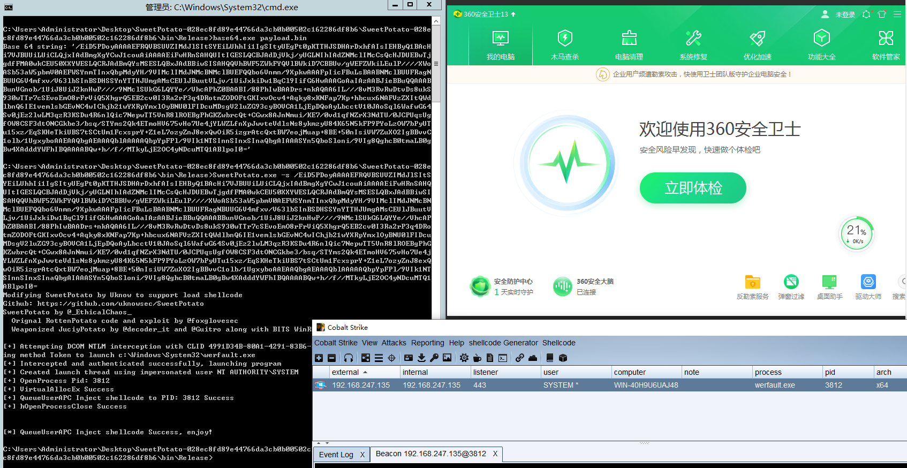The width and height of the screenshot is (907, 468).
Task: Close the Event Log tab
Action: click(362, 455)
